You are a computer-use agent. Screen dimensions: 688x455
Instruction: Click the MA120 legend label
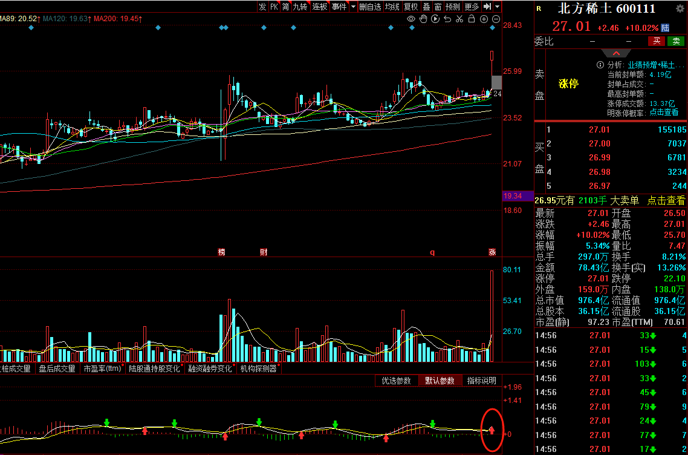67,19
